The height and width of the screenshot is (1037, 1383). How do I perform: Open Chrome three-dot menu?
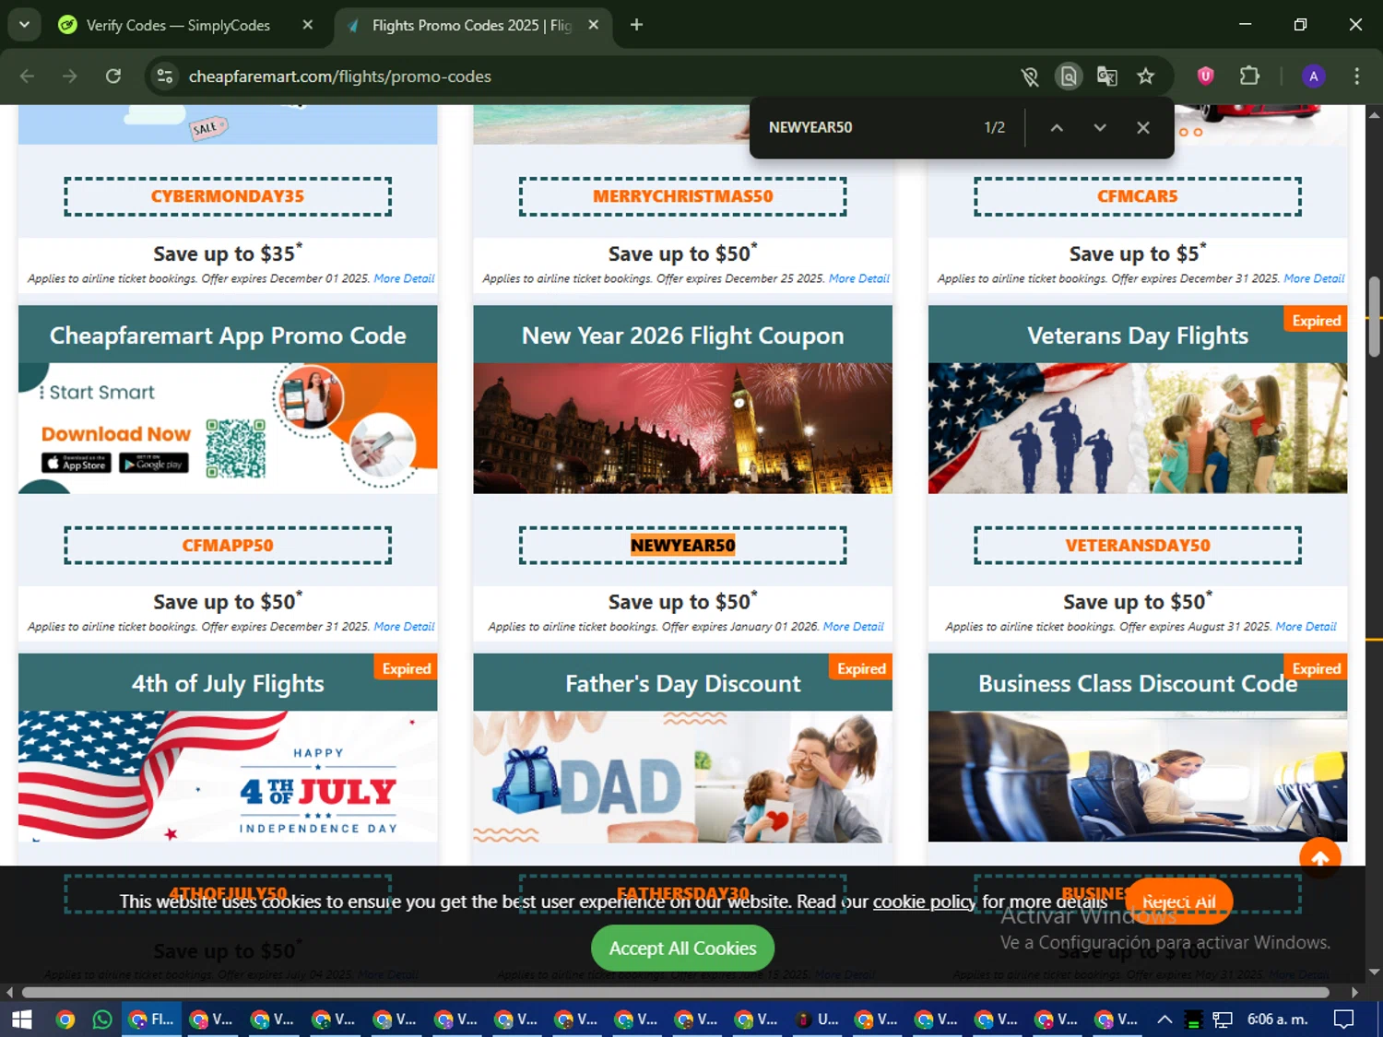(1356, 76)
